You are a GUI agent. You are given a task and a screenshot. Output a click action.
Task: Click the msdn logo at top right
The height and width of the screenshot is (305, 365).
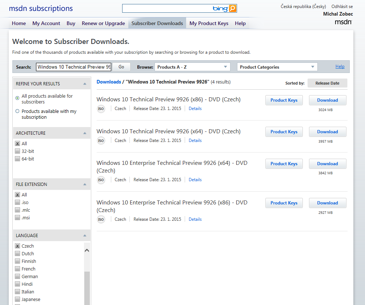(x=343, y=22)
